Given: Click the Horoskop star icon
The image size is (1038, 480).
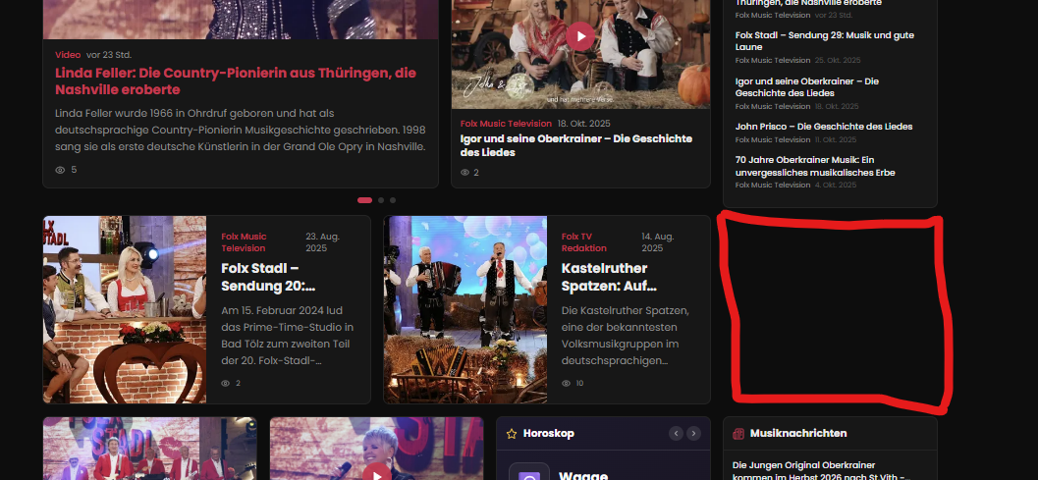Looking at the screenshot, I should coord(512,434).
